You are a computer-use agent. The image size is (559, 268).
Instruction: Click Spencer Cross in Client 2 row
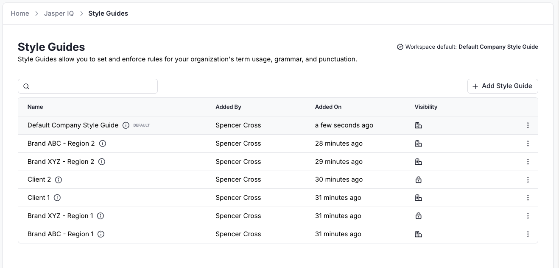238,180
